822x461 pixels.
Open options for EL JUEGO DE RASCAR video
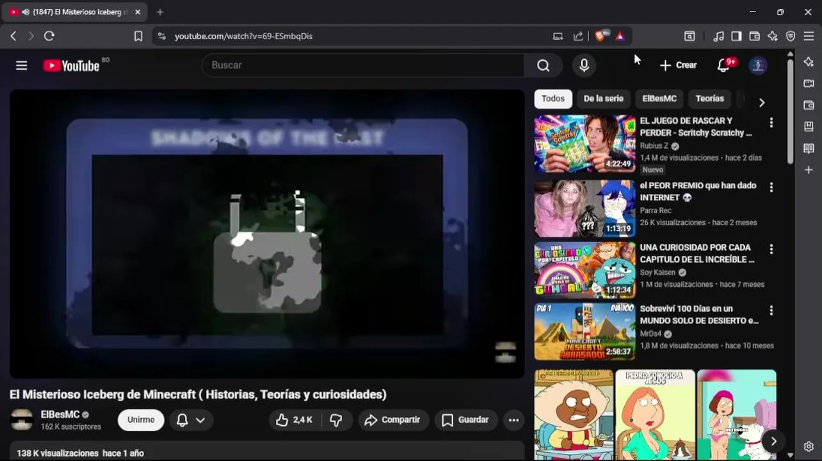pyautogui.click(x=771, y=122)
